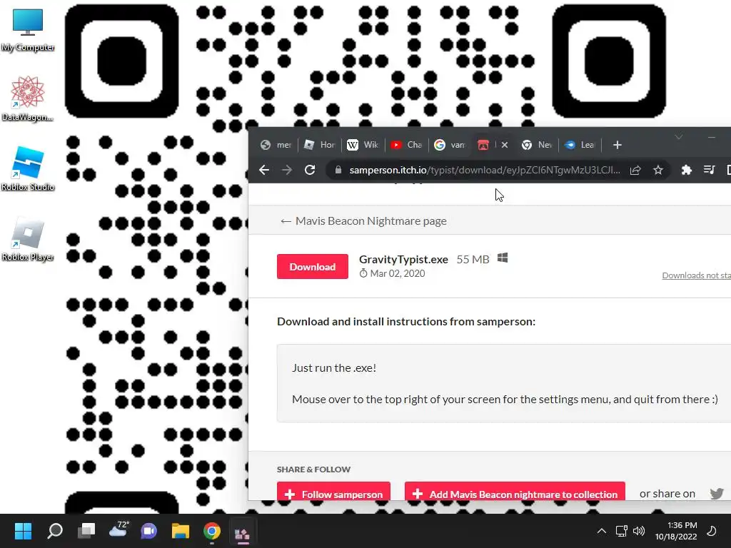This screenshot has height=548, width=731.
Task: Click the browser back arrow
Action: [264, 170]
